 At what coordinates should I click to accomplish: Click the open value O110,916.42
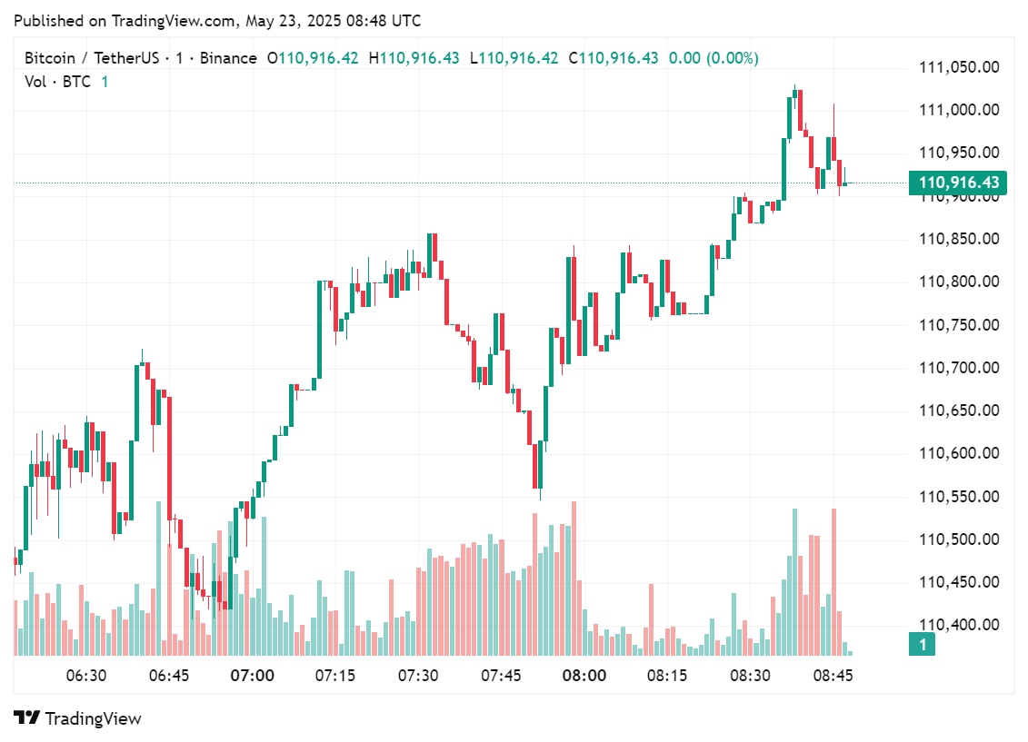312,58
